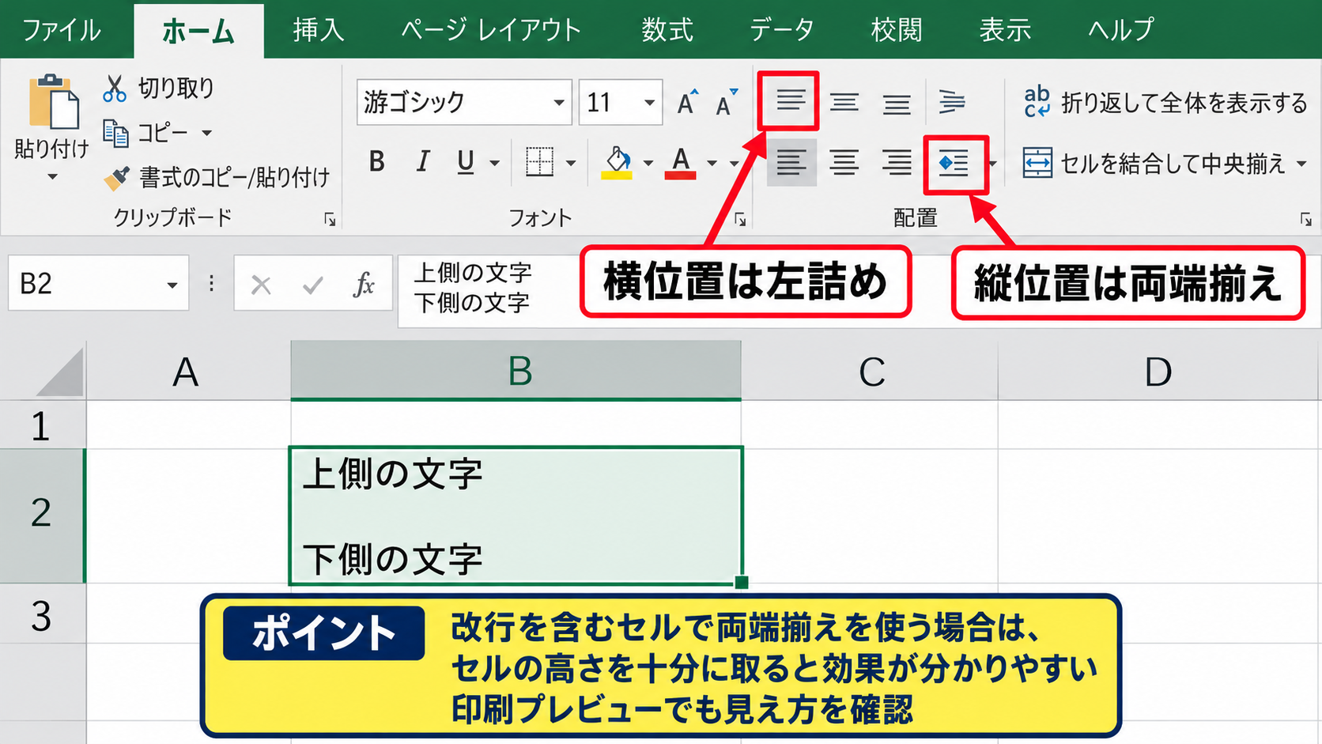Toggle wrap text 折り返して全体を表示する

[1165, 103]
